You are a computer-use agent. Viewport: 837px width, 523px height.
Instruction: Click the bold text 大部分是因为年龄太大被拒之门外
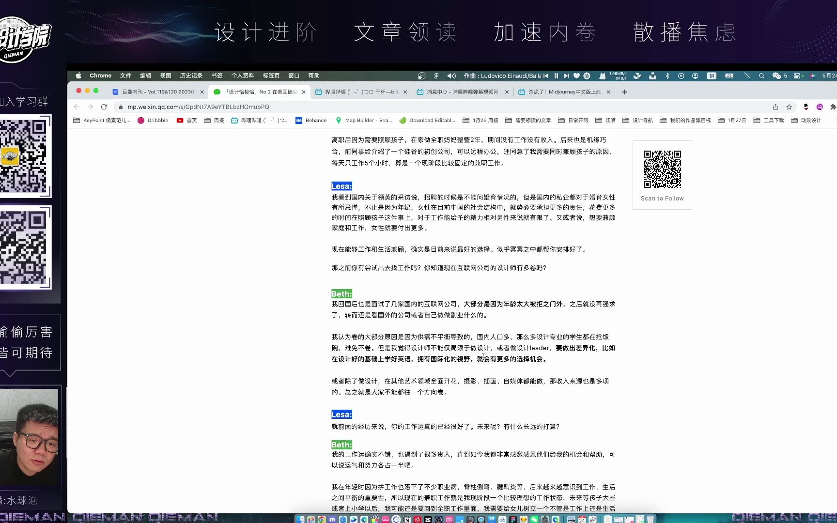(x=513, y=304)
